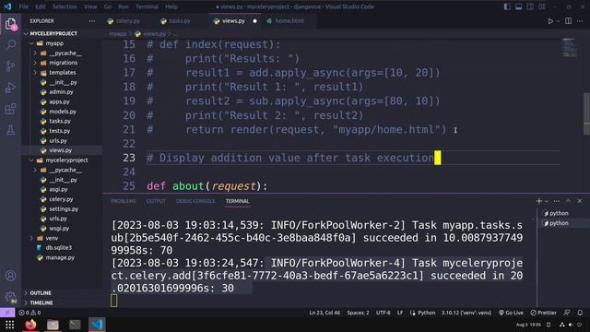Open the Terminal menu
The width and height of the screenshot is (590, 332).
coord(147,6)
